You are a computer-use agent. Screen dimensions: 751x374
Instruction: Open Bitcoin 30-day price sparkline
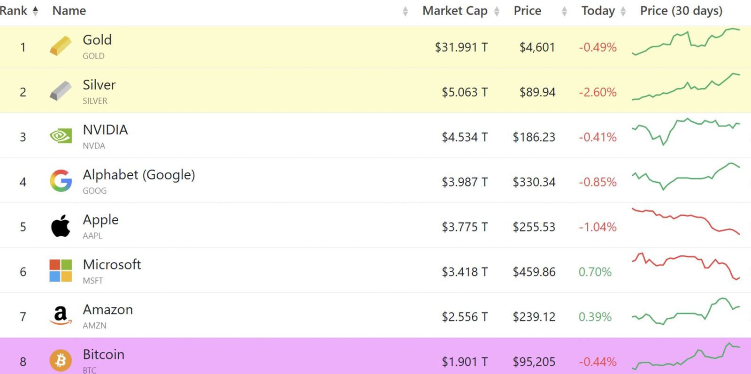pos(686,357)
